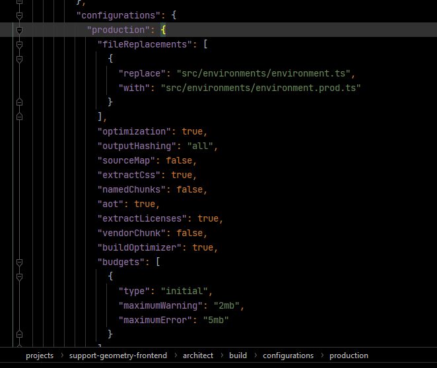Click value "src/environments/environment.prod.ts"
The image size is (437, 368).
pyautogui.click(x=261, y=88)
